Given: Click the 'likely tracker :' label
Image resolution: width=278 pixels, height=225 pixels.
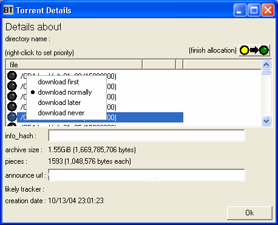Looking at the screenshot, I should 25,189.
